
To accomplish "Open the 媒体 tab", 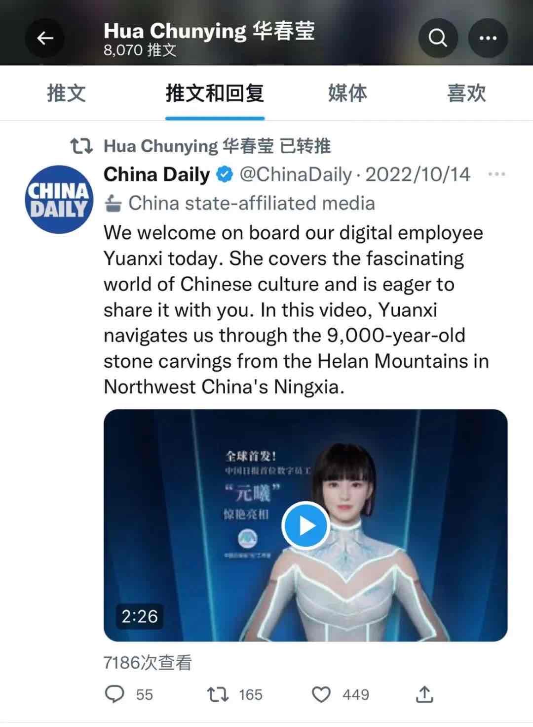I will pyautogui.click(x=348, y=93).
